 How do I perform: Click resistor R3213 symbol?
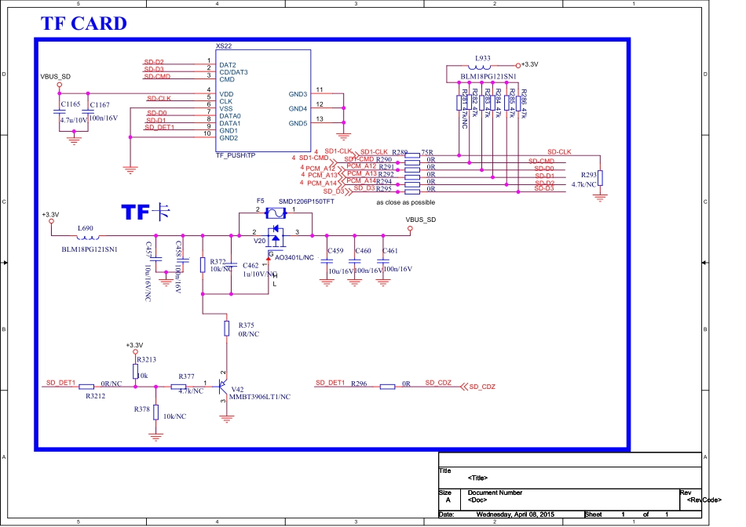135,372
